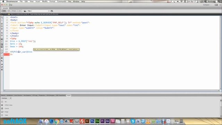Open Adobe InDesign from the dock

coord(112,121)
